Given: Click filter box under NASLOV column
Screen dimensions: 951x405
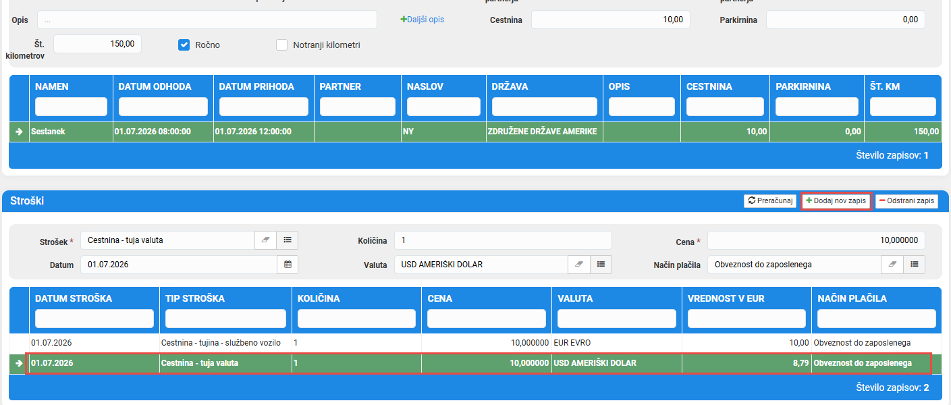Looking at the screenshot, I should tap(443, 107).
